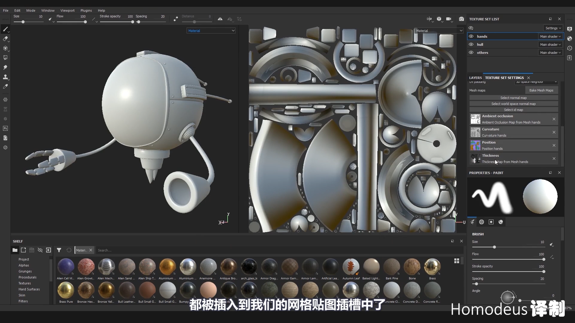Screen dimensions: 575x323
Task: Open the Mode menu
Action: coord(31,10)
